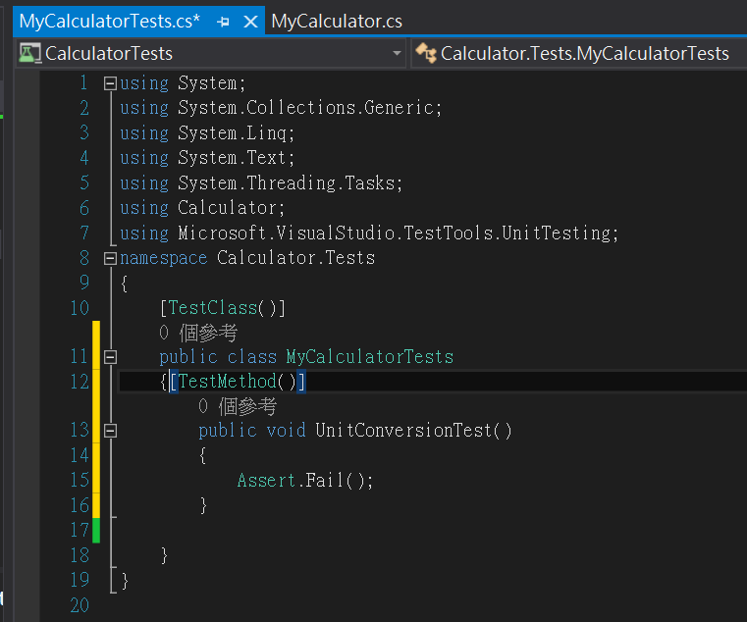Click on Assert.Fail() in the code
Viewport: 747px width, 622px height.
pyautogui.click(x=305, y=480)
